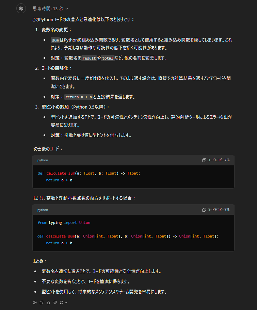Play the response with read aloud icon

(34, 302)
